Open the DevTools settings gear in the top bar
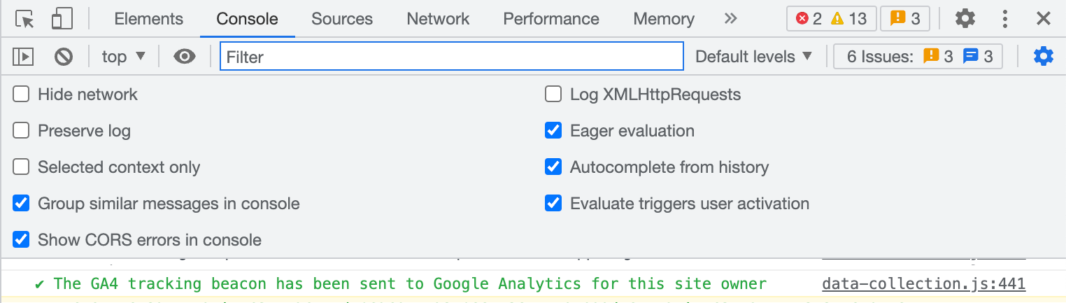Image resolution: width=1066 pixels, height=303 pixels. (965, 19)
